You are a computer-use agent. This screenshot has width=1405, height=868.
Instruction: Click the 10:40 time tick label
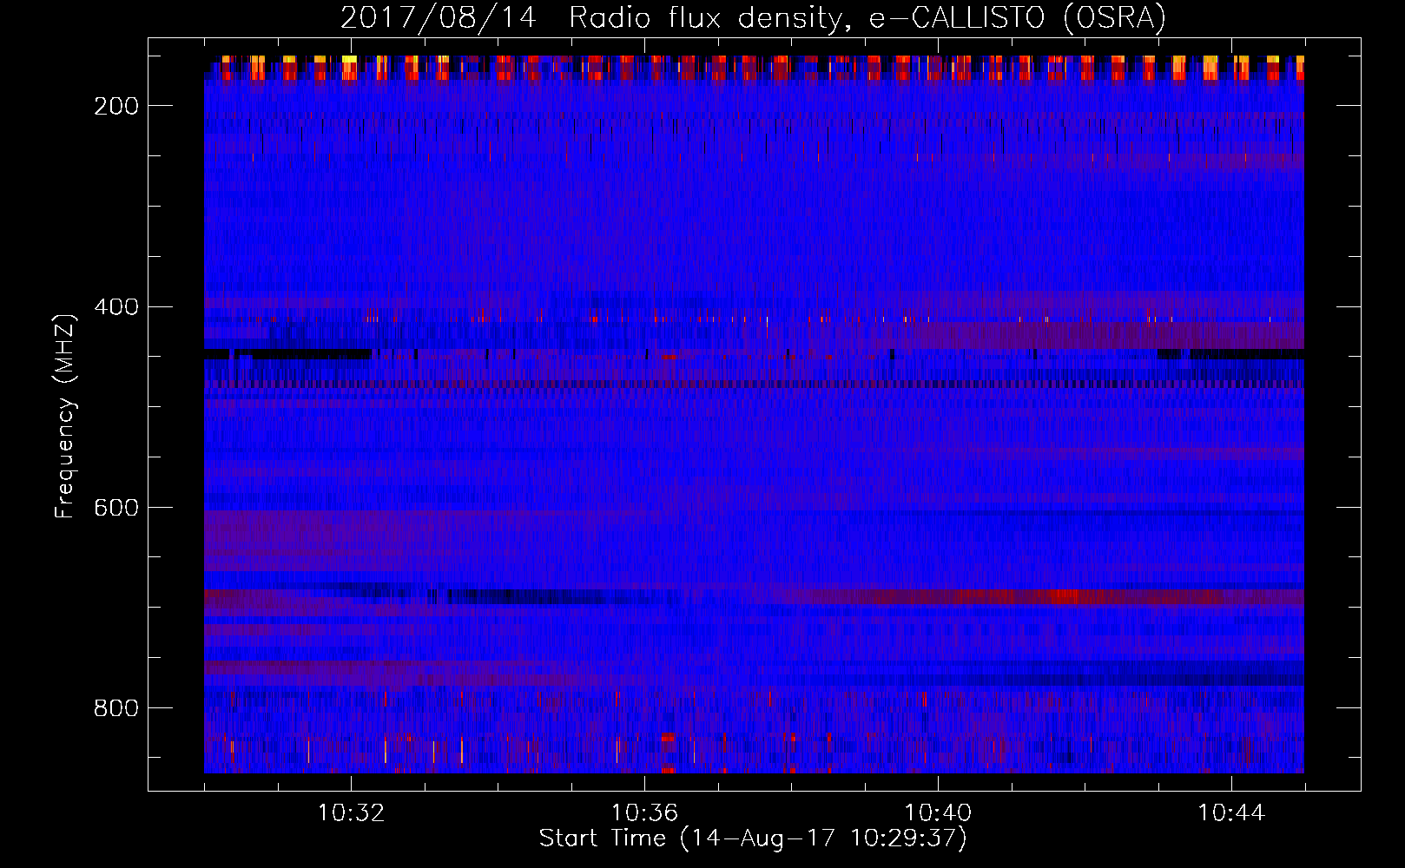(938, 813)
